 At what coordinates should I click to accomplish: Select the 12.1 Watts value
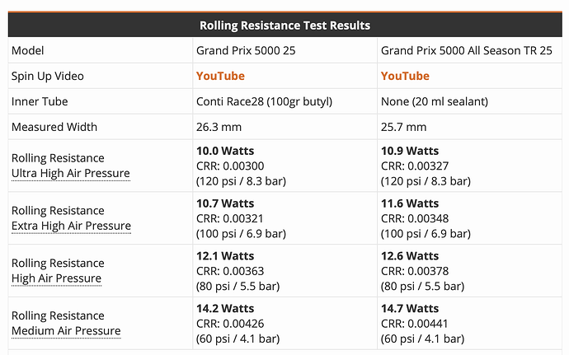(225, 256)
